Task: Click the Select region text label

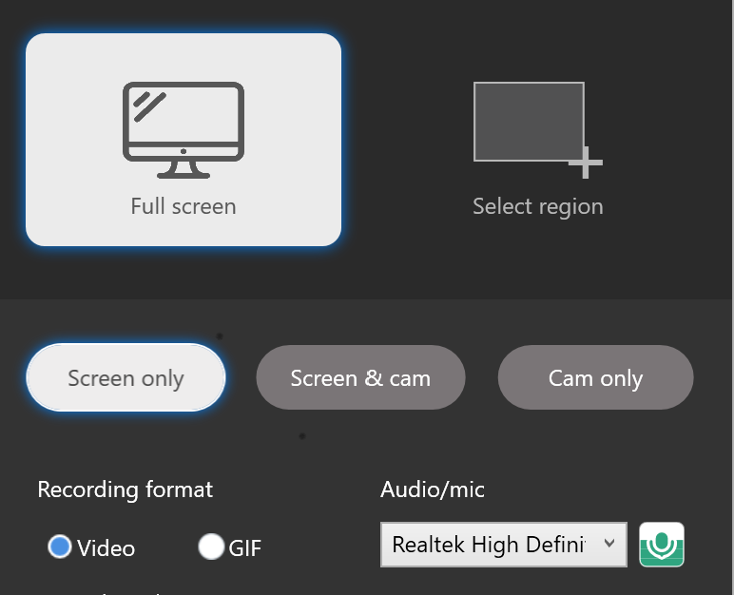Action: click(537, 206)
